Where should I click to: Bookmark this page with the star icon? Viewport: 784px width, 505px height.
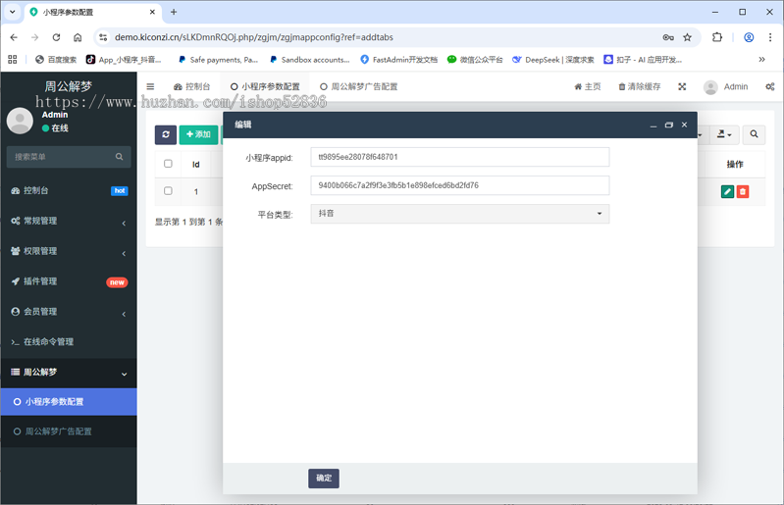(x=688, y=37)
